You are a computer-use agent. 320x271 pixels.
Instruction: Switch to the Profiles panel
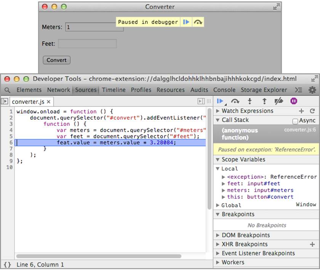(141, 90)
